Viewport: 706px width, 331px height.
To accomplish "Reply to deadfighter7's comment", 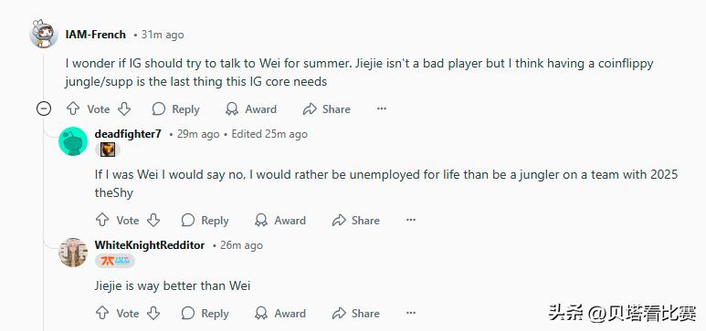I will [205, 220].
